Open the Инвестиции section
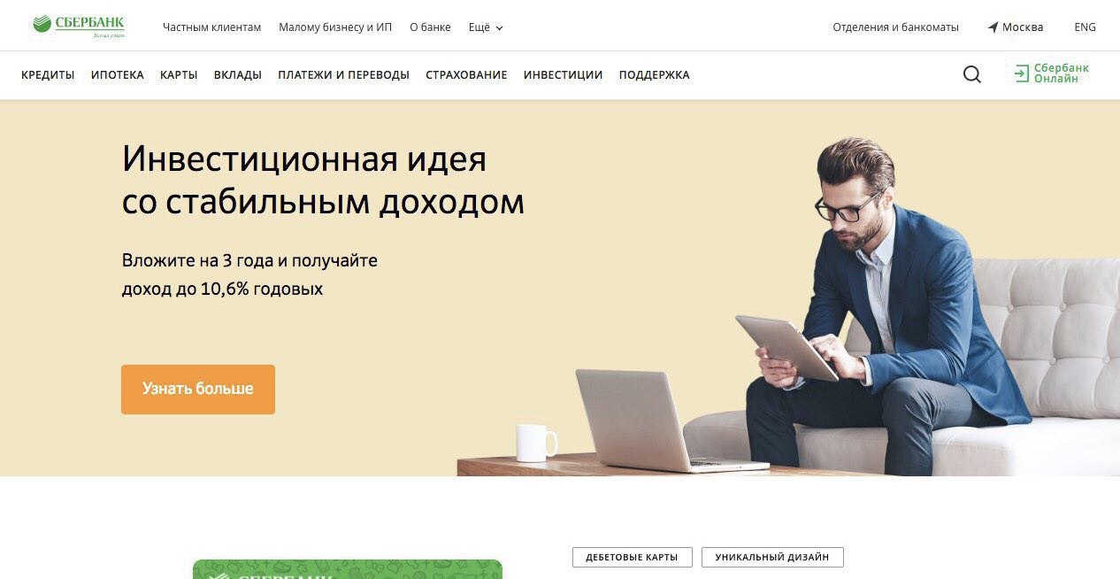1120x579 pixels. [563, 75]
